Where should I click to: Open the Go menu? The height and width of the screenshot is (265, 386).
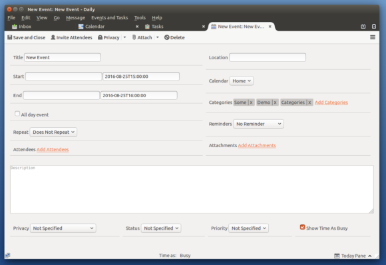[57, 18]
